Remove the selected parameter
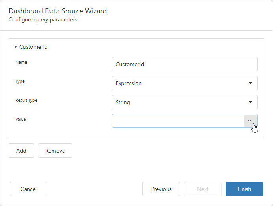 (x=55, y=151)
